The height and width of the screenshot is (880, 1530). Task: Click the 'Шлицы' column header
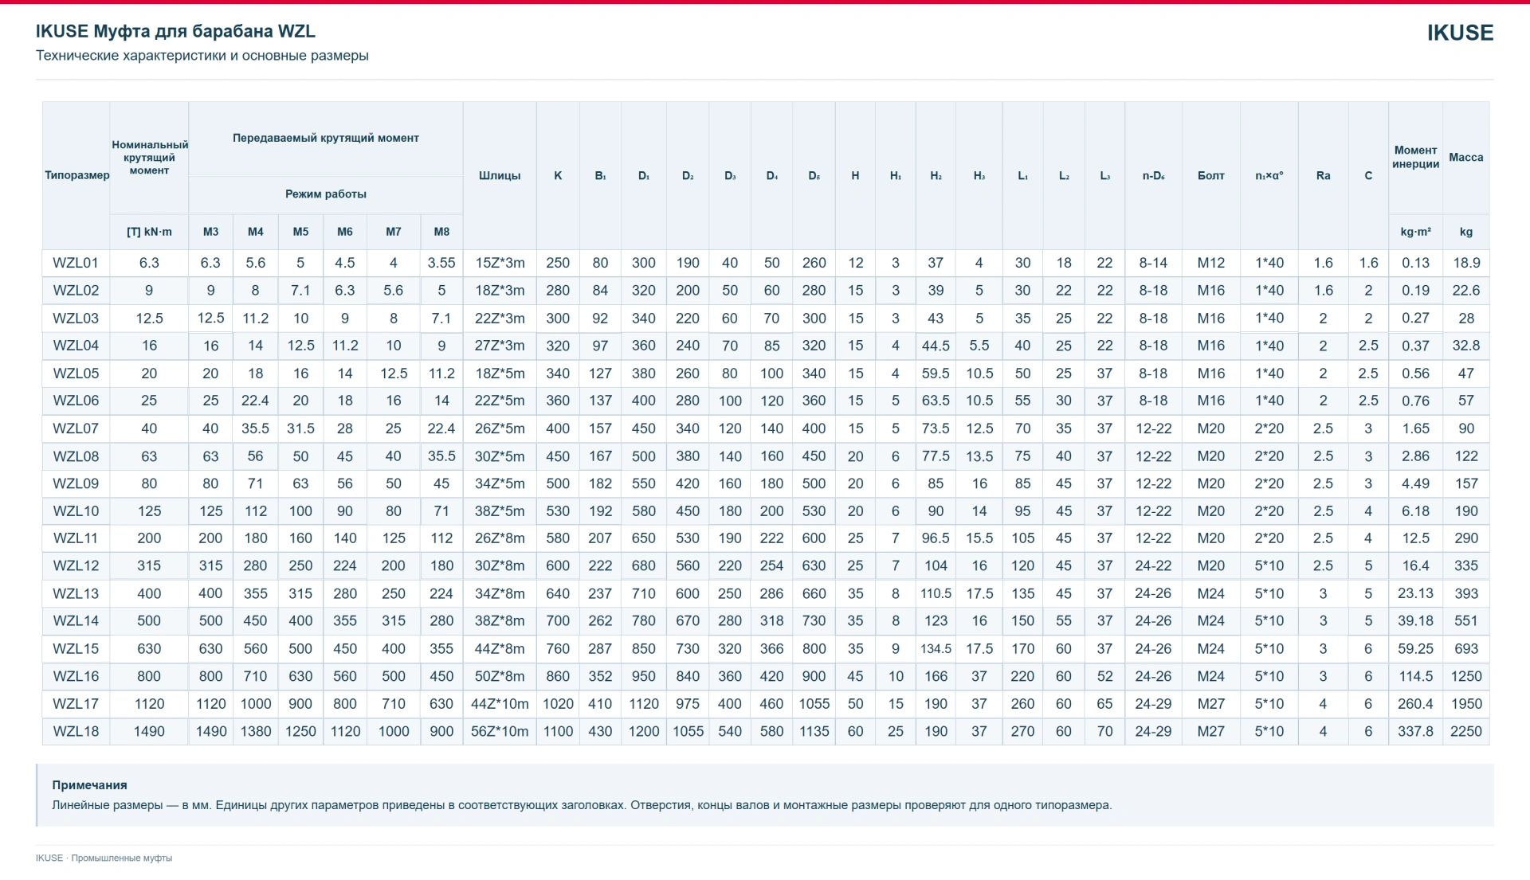500,175
